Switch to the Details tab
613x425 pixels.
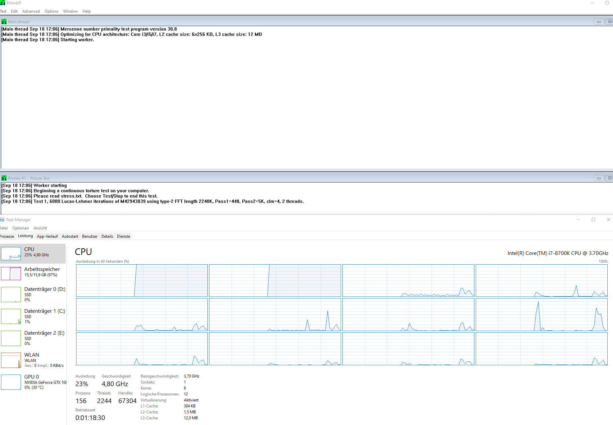tap(107, 236)
